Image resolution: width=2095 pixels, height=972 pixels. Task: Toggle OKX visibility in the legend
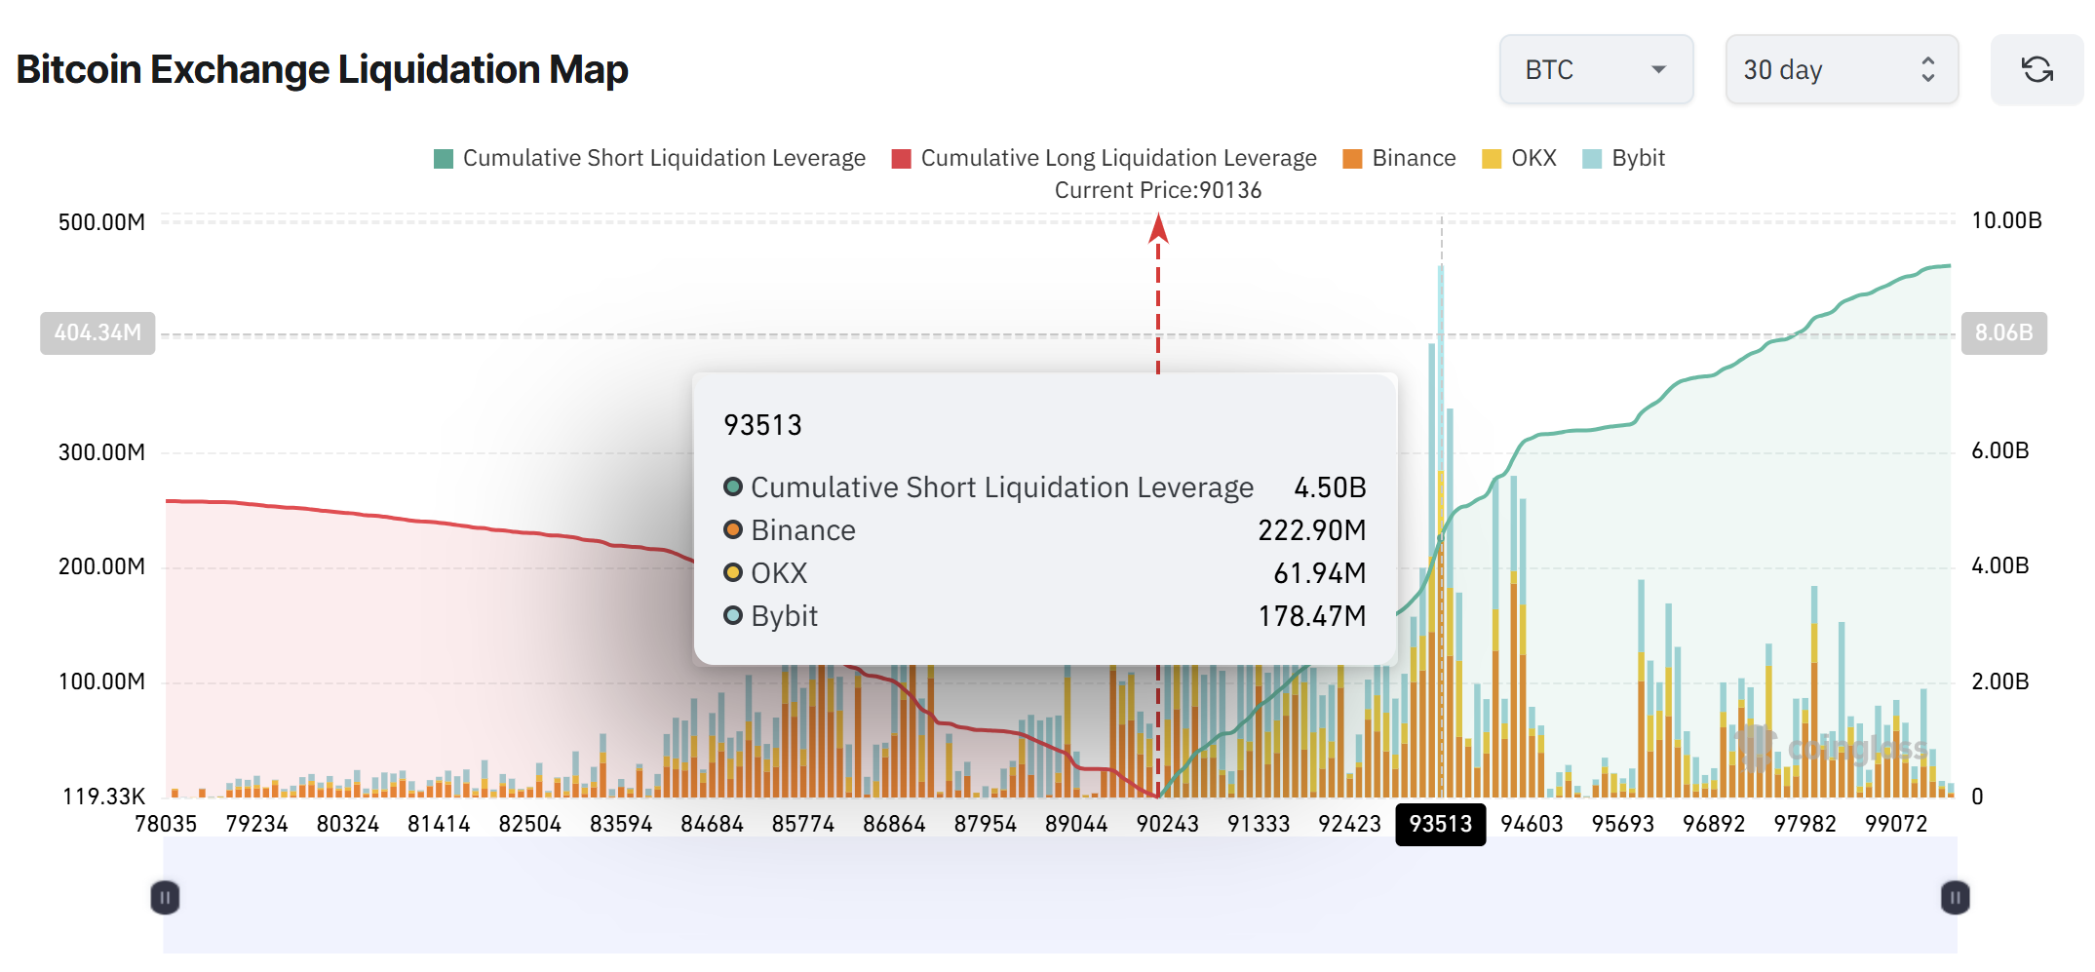(1533, 157)
